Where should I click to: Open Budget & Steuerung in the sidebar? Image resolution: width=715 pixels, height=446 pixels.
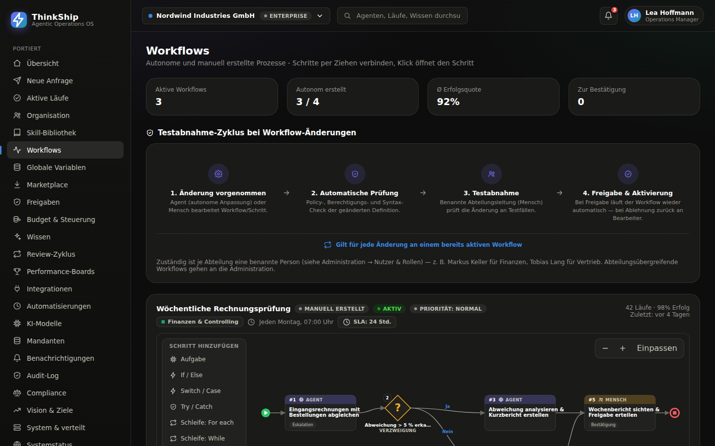point(65,220)
